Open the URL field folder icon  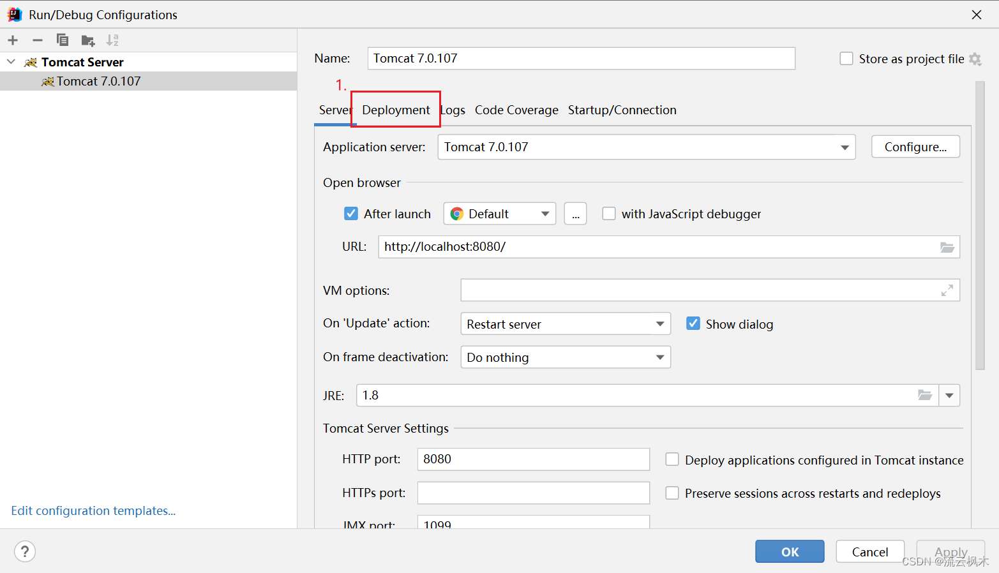[x=947, y=247]
